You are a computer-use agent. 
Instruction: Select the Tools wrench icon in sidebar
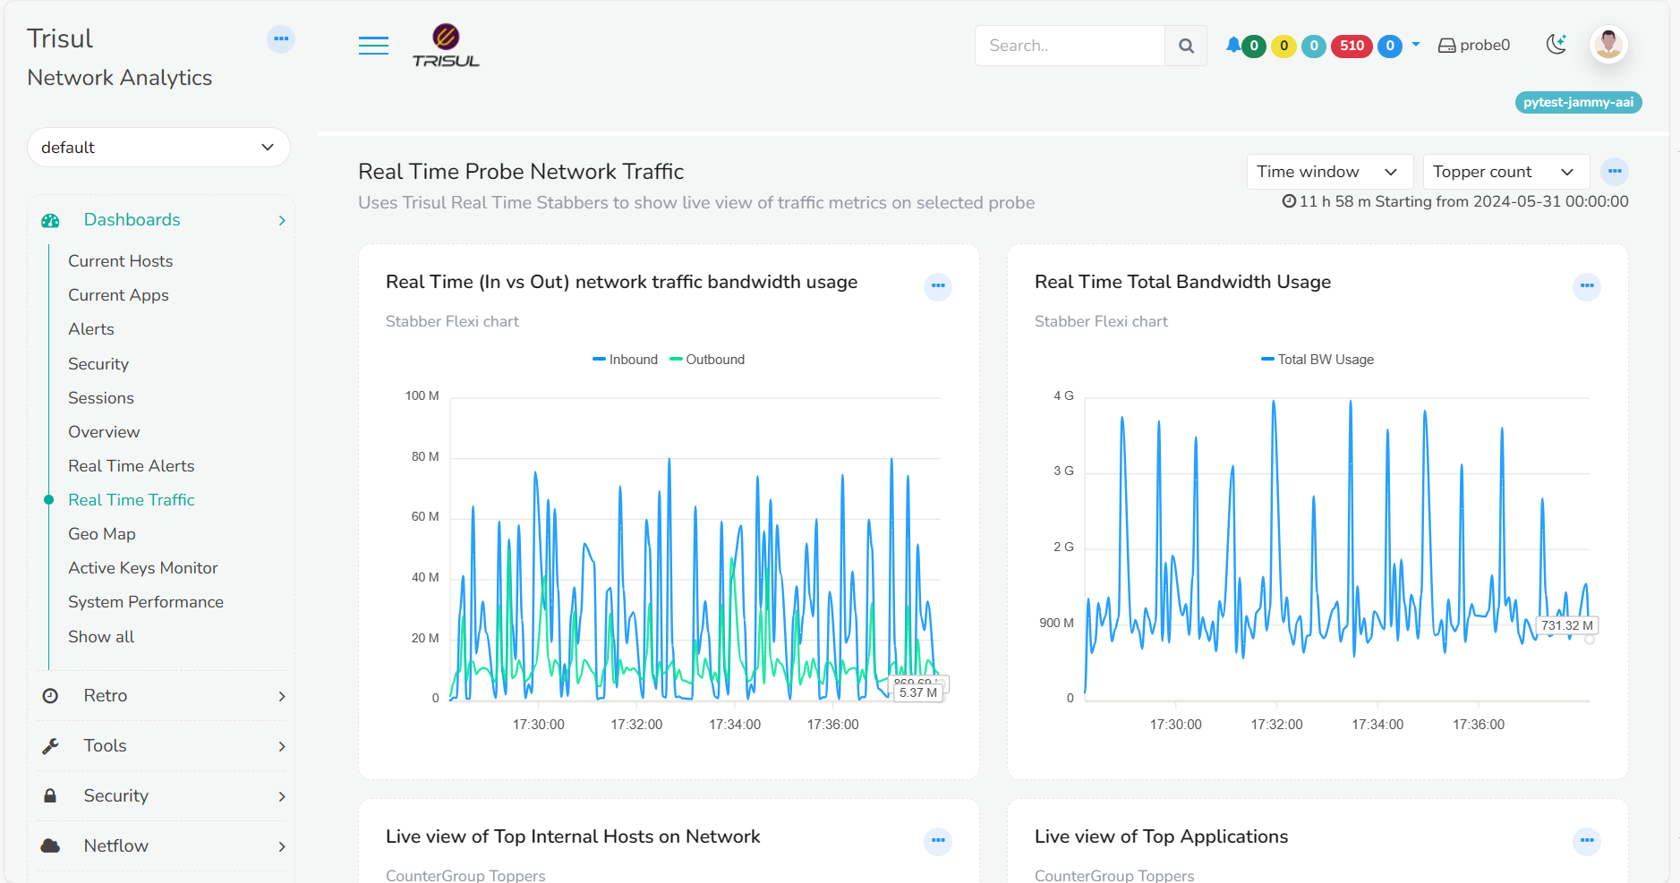coord(50,746)
